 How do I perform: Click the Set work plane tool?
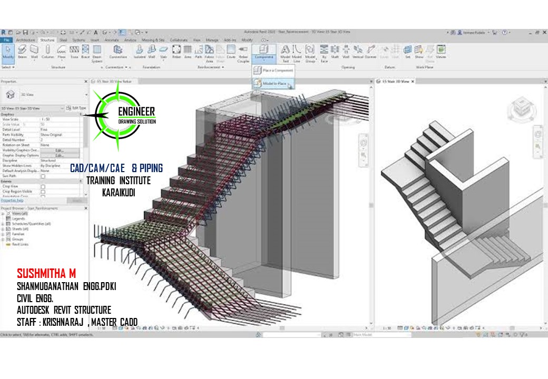[x=407, y=52]
